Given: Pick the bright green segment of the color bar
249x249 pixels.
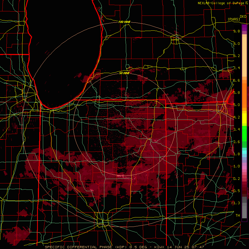Looking at the screenshot, I should [244, 134].
